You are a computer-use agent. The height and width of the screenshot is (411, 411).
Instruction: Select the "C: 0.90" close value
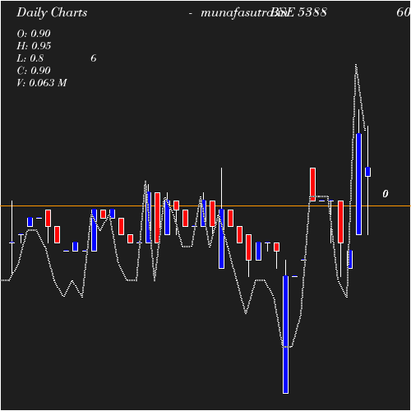click(34, 71)
